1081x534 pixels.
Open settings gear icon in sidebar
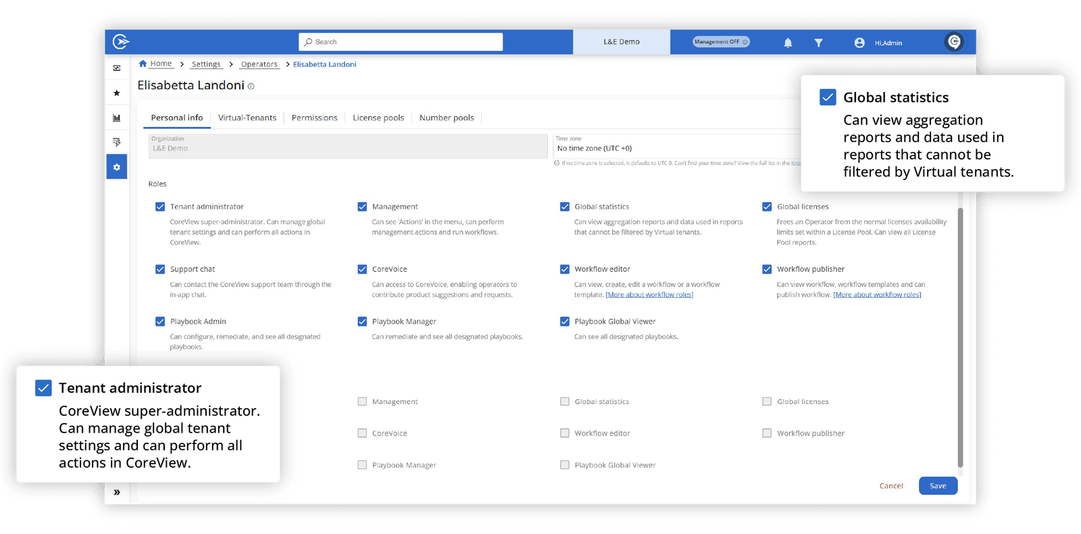pyautogui.click(x=117, y=167)
